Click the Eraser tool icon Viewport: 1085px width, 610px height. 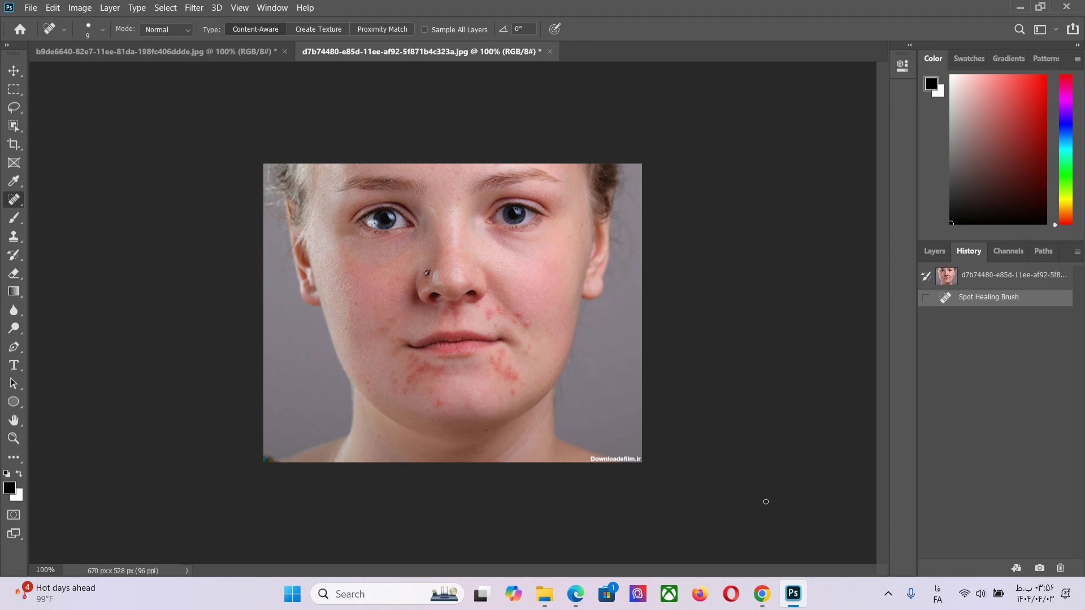click(14, 273)
